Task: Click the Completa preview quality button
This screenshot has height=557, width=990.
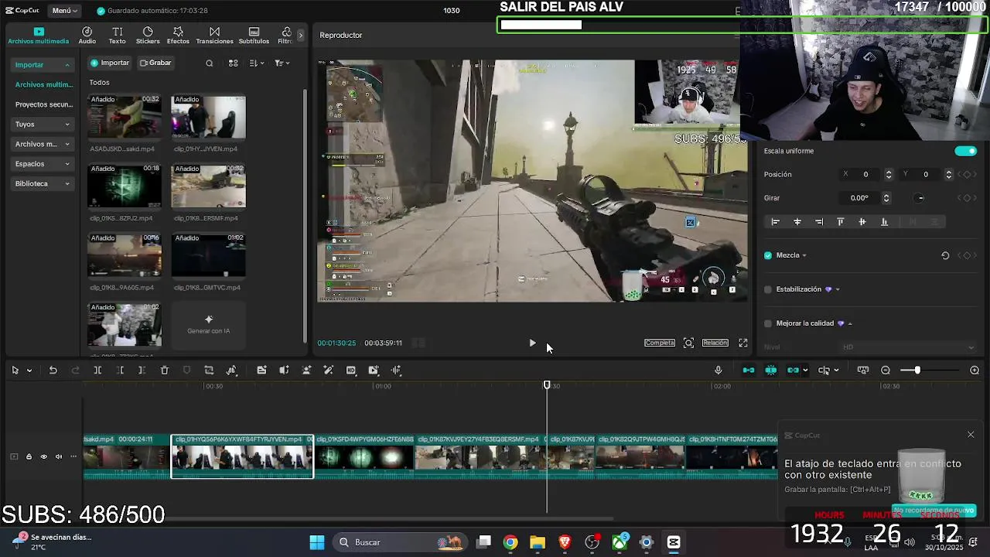Action: coord(660,343)
